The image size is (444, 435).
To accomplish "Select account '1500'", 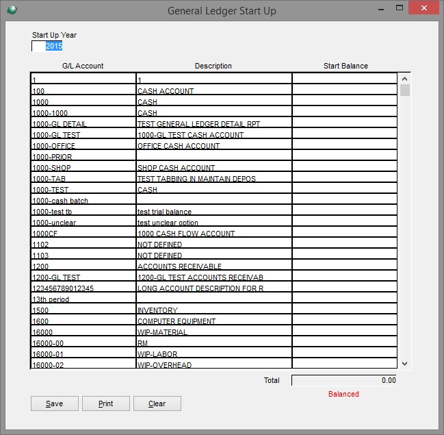I will click(83, 309).
